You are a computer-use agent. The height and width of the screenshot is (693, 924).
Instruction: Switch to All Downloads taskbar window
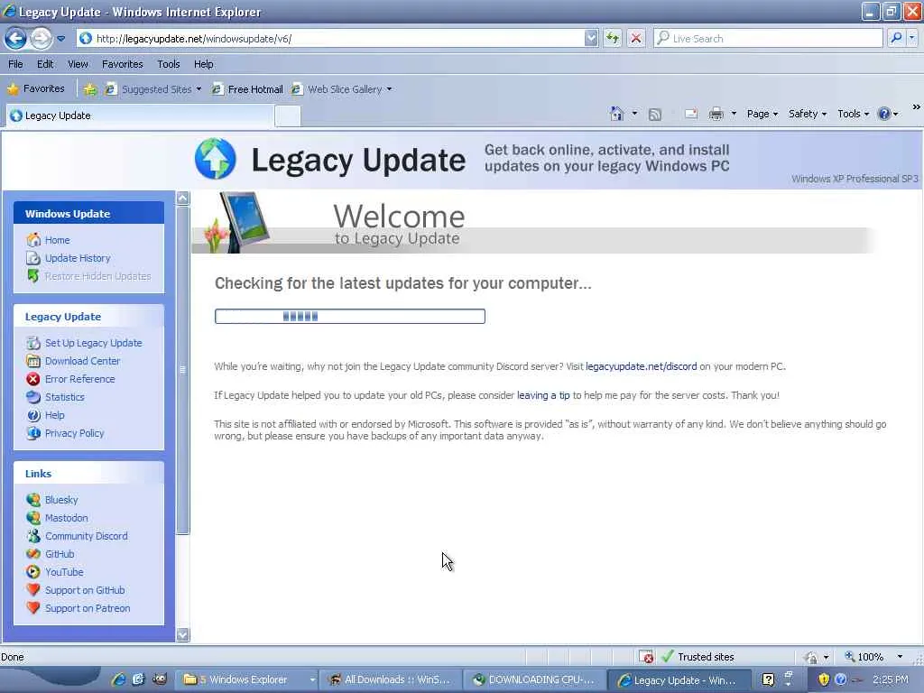click(x=392, y=679)
